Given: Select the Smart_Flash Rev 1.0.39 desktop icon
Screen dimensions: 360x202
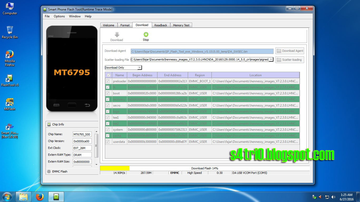Looking at the screenshot, I should tap(10, 131).
